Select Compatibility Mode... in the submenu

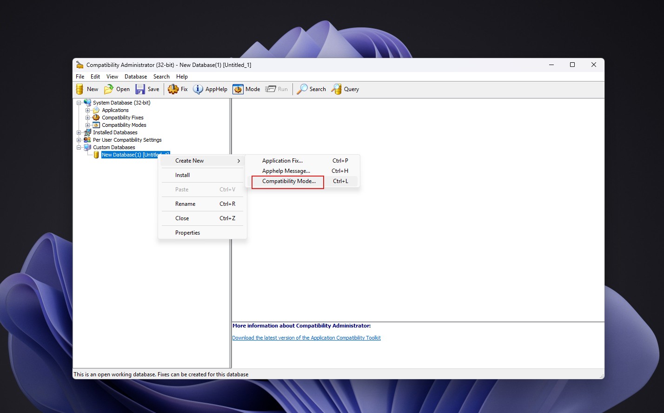303,181
